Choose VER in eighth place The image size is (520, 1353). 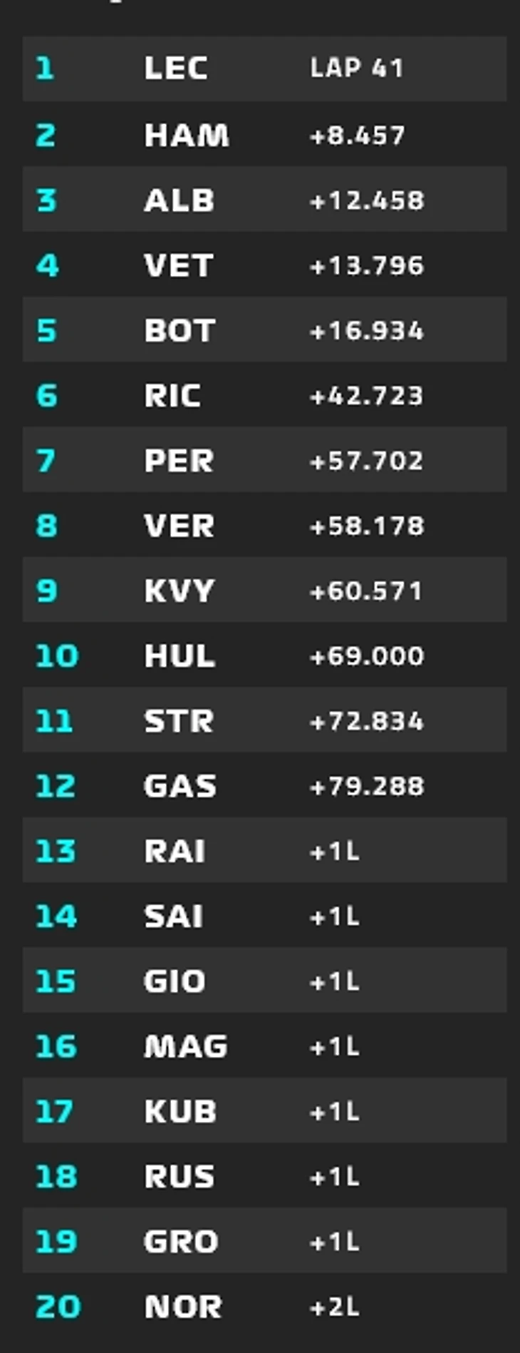pos(179,526)
